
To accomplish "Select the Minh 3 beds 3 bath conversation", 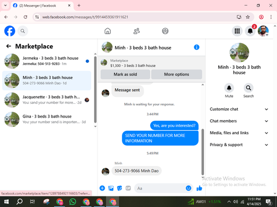I will tap(47, 81).
